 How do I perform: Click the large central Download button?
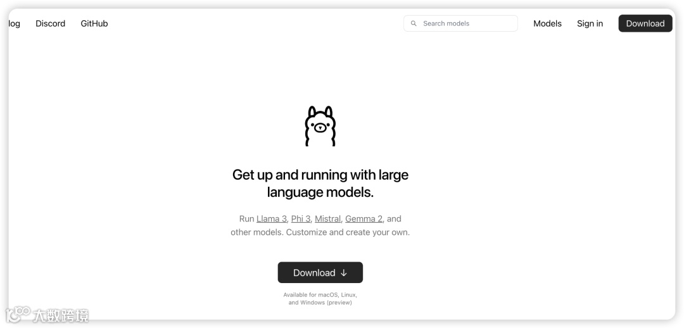[x=320, y=273]
